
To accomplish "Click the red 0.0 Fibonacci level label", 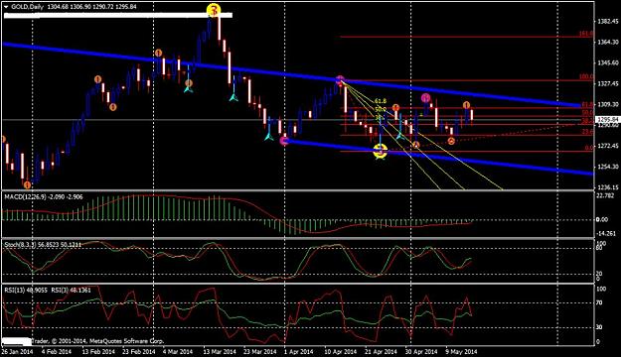I will point(589,148).
